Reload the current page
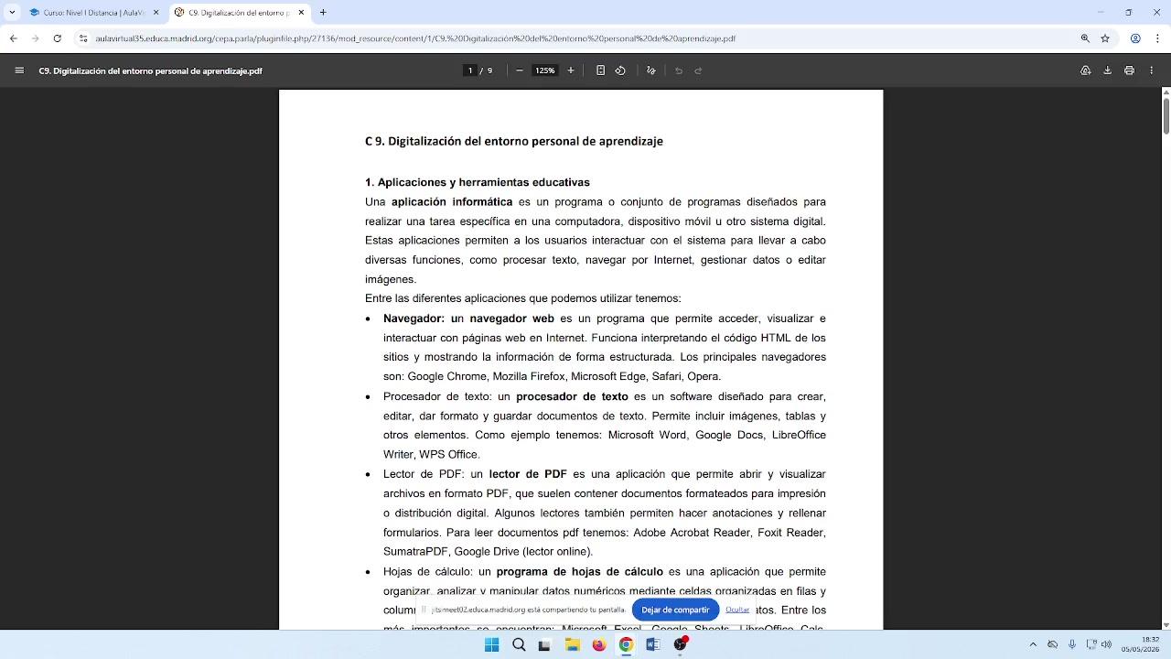 click(x=57, y=38)
